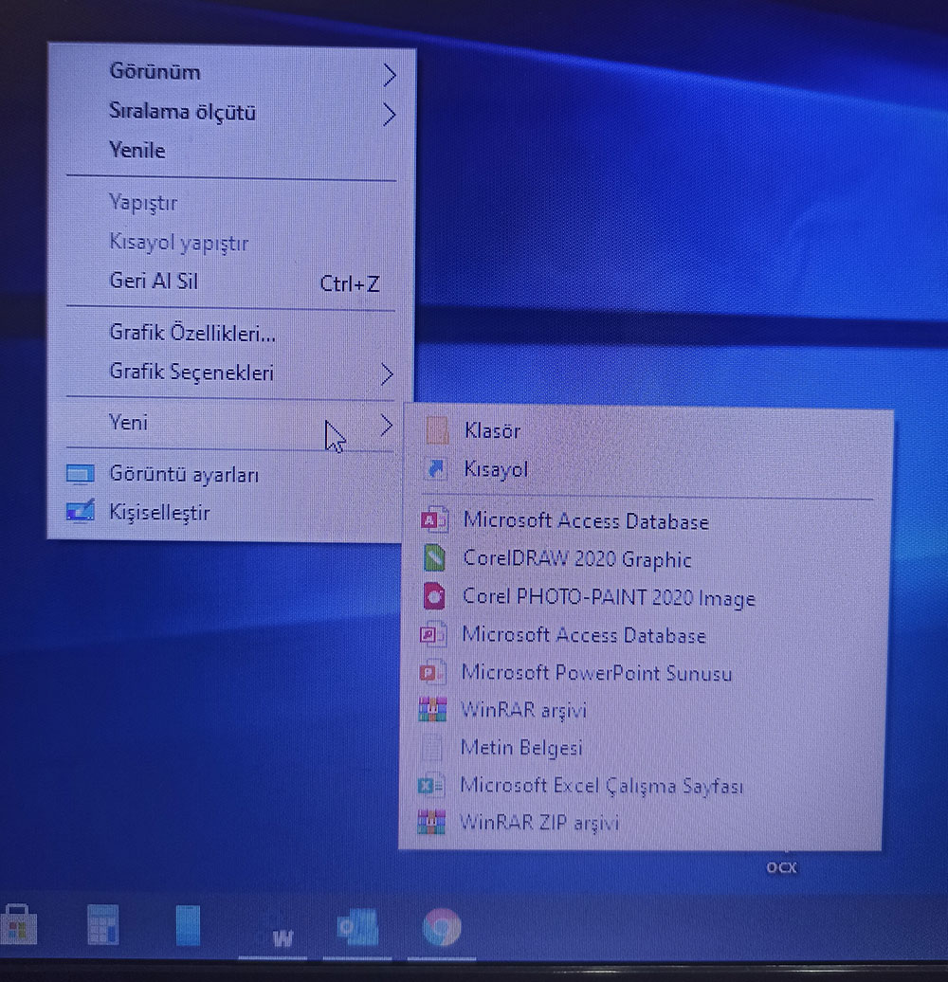Click the Microsoft Excel Çalışma Sayfası icon

[430, 785]
